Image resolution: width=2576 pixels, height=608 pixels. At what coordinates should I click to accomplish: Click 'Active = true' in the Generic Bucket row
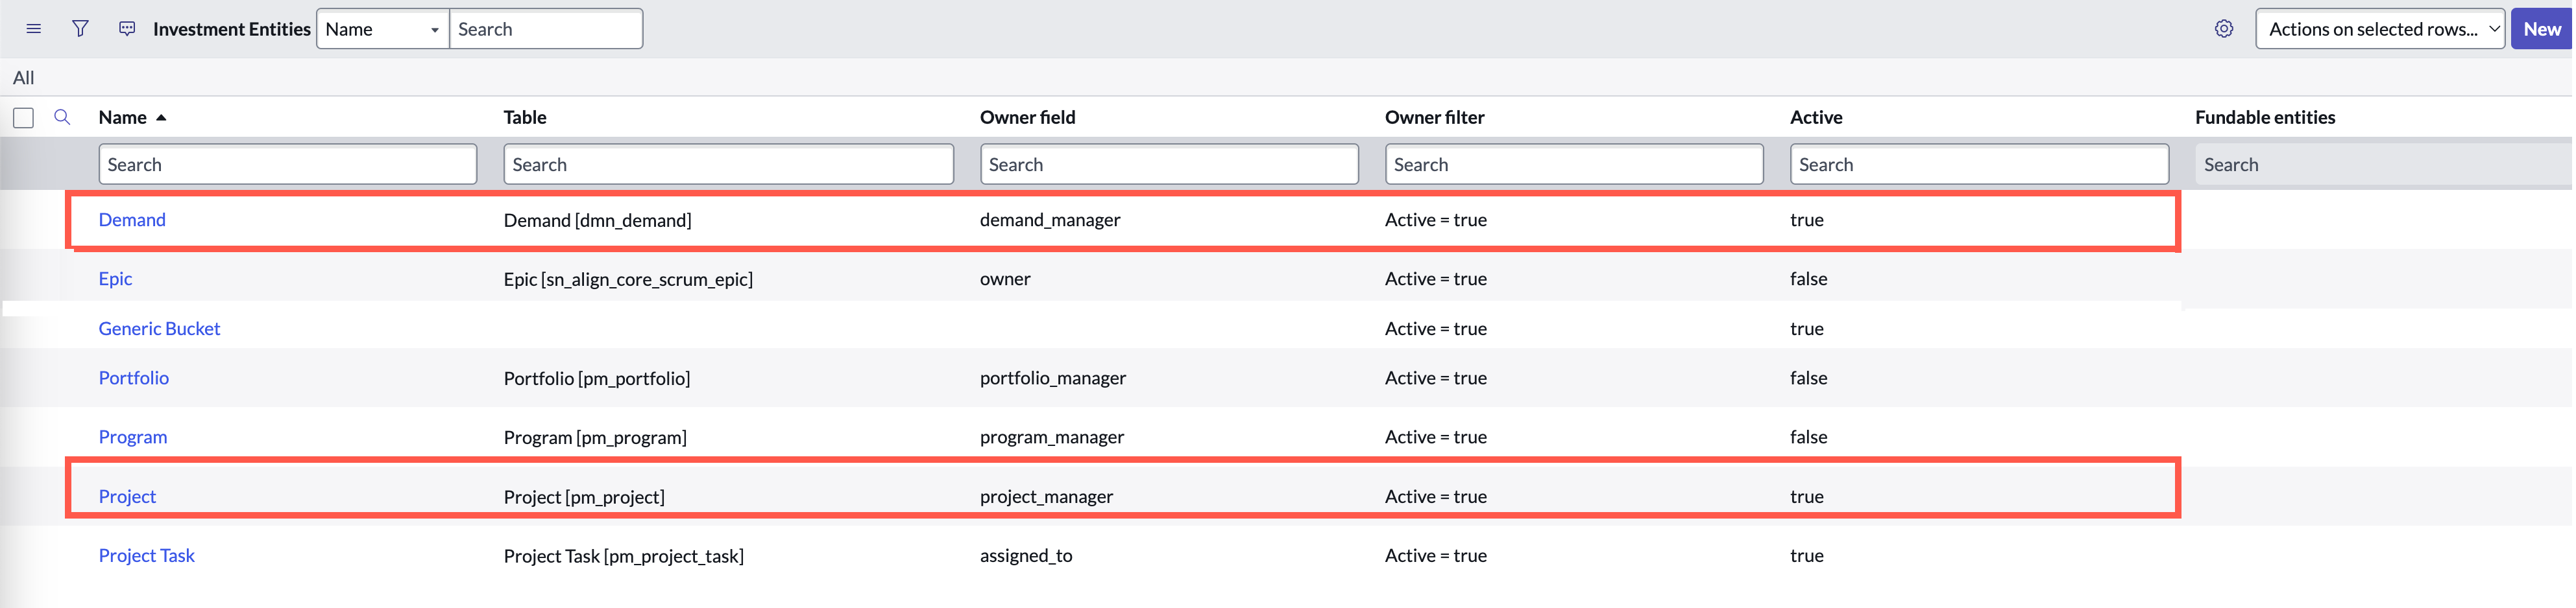coord(1436,329)
